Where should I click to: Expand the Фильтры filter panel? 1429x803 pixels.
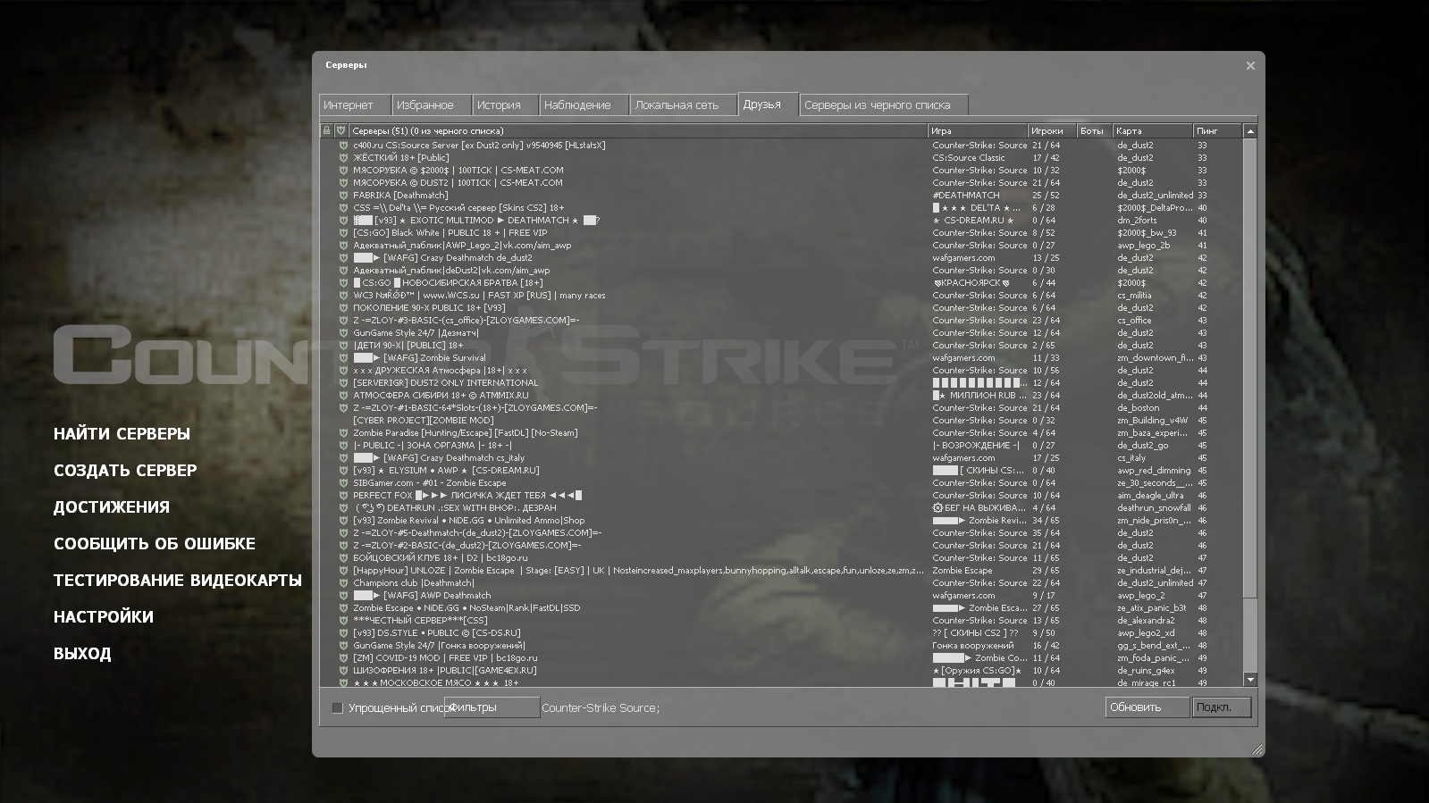point(492,707)
